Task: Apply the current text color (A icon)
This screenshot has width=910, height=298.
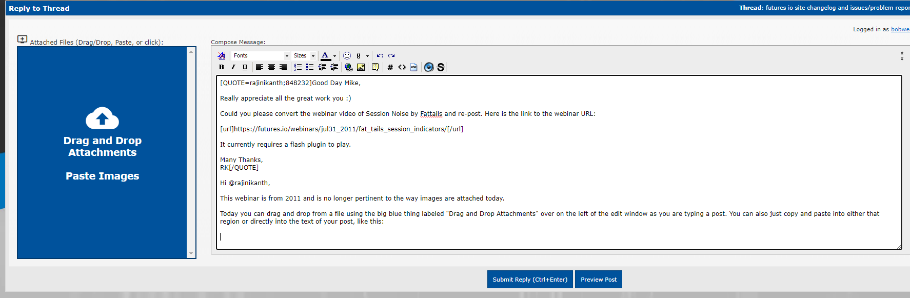Action: (325, 55)
